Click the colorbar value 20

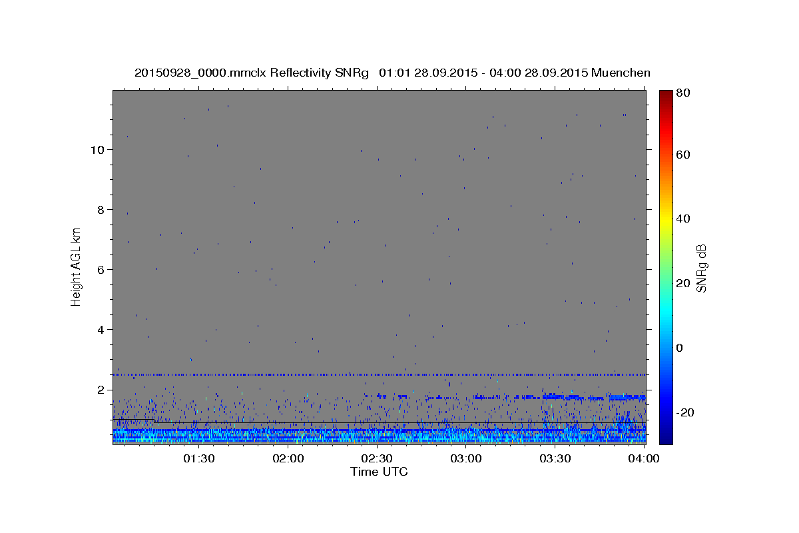coord(684,283)
